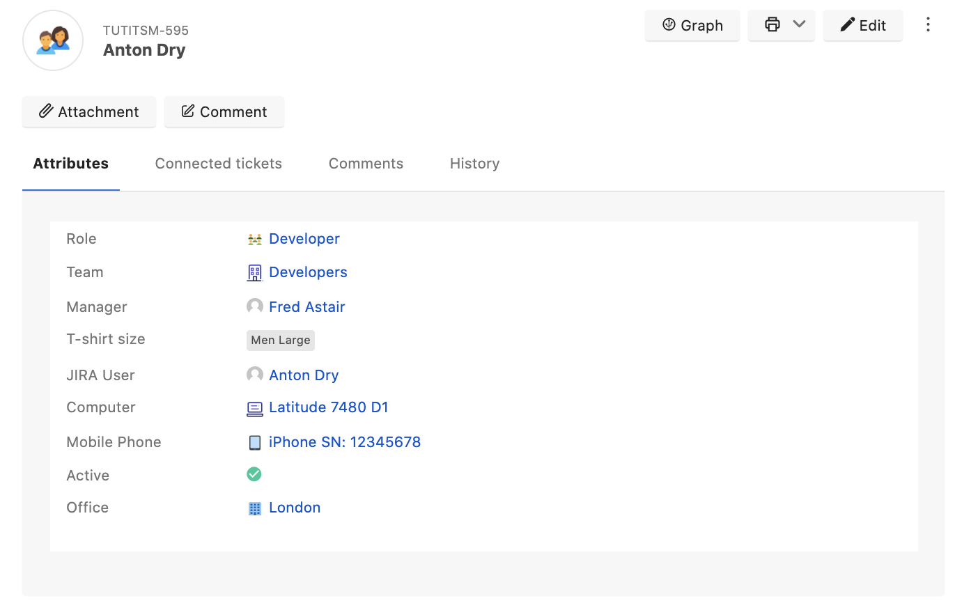Expand the print options dropdown arrow
This screenshot has width=955, height=610.
click(x=799, y=25)
